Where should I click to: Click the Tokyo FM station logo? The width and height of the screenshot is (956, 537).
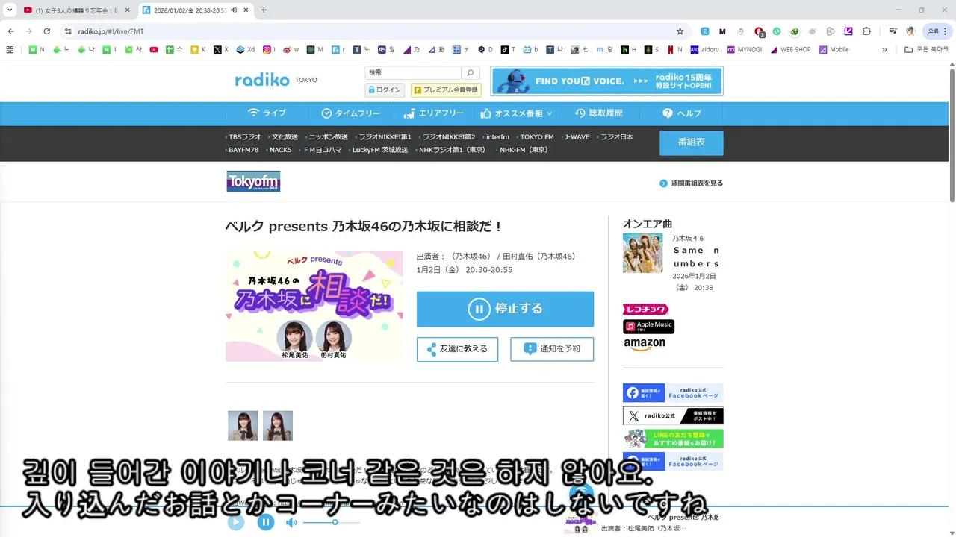(253, 181)
